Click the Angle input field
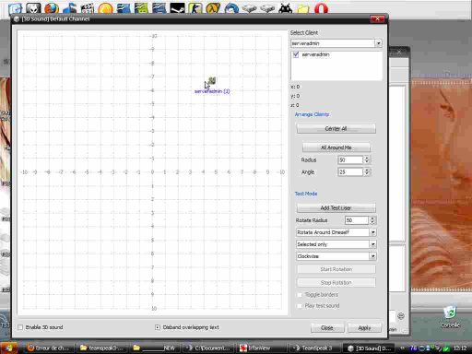This screenshot has height=354, width=472. click(x=350, y=172)
